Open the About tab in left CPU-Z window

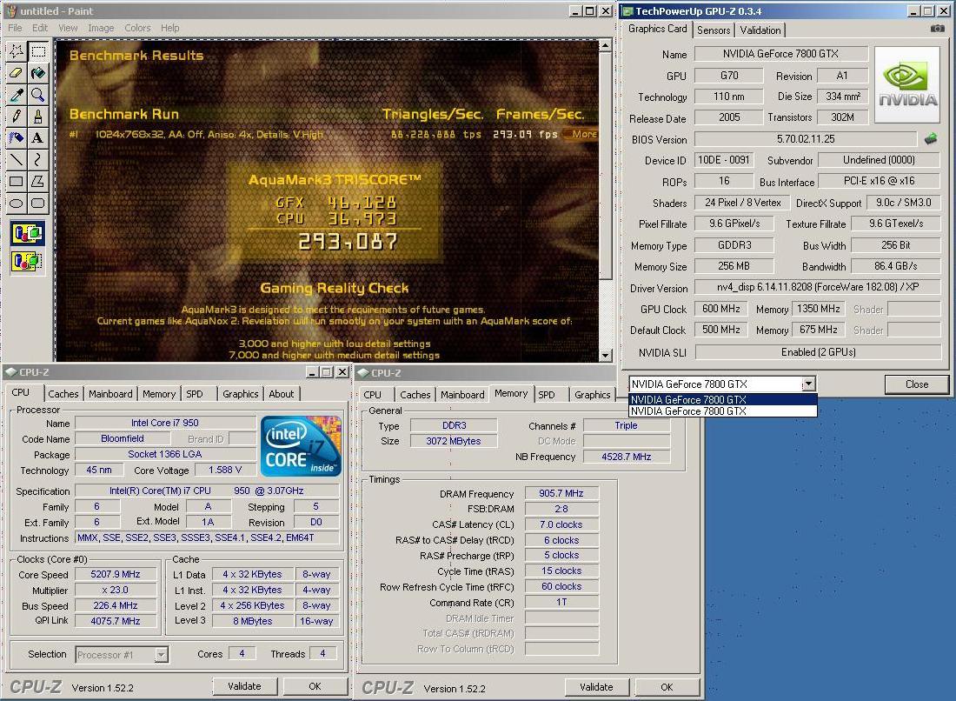(281, 394)
